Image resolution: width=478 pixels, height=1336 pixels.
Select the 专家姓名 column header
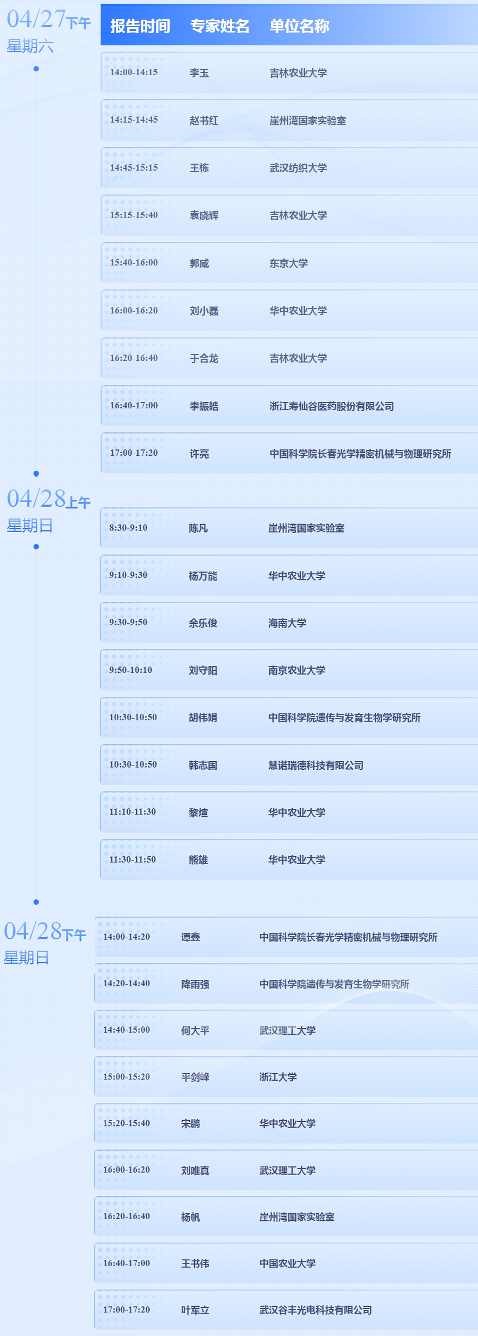point(219,26)
